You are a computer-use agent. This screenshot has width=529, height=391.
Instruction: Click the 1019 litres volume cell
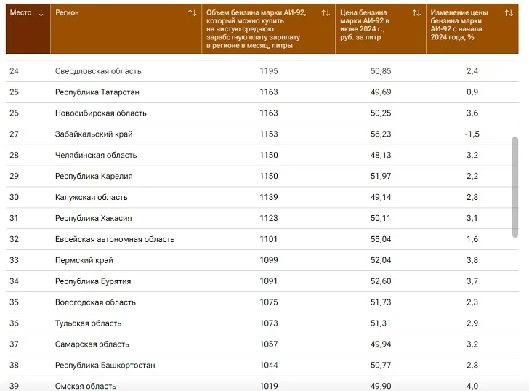click(x=268, y=385)
